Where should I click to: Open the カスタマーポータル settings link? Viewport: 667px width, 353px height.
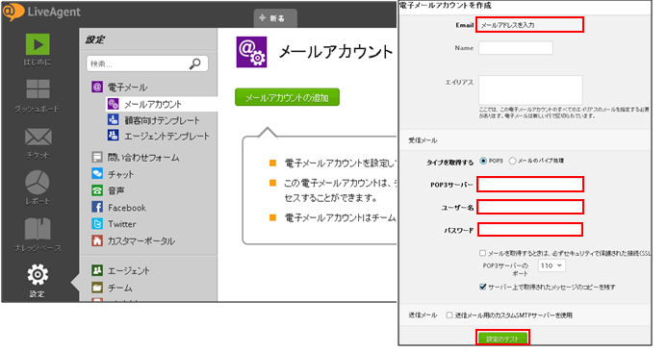[141, 241]
